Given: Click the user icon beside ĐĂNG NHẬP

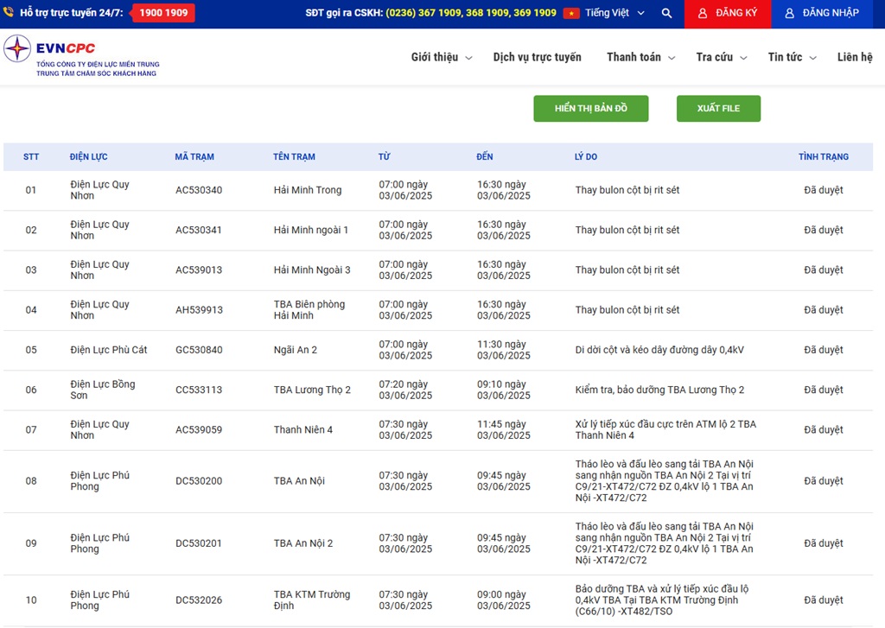Looking at the screenshot, I should click(x=789, y=14).
